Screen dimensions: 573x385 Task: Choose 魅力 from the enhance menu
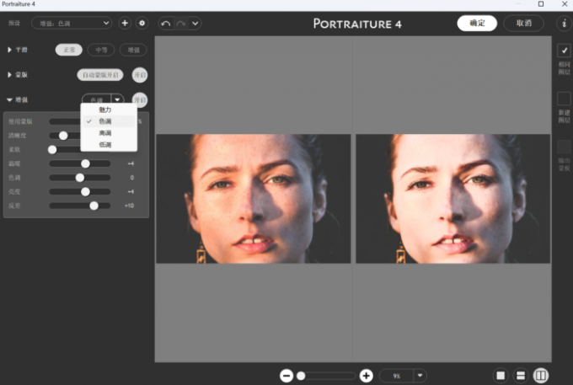click(104, 110)
